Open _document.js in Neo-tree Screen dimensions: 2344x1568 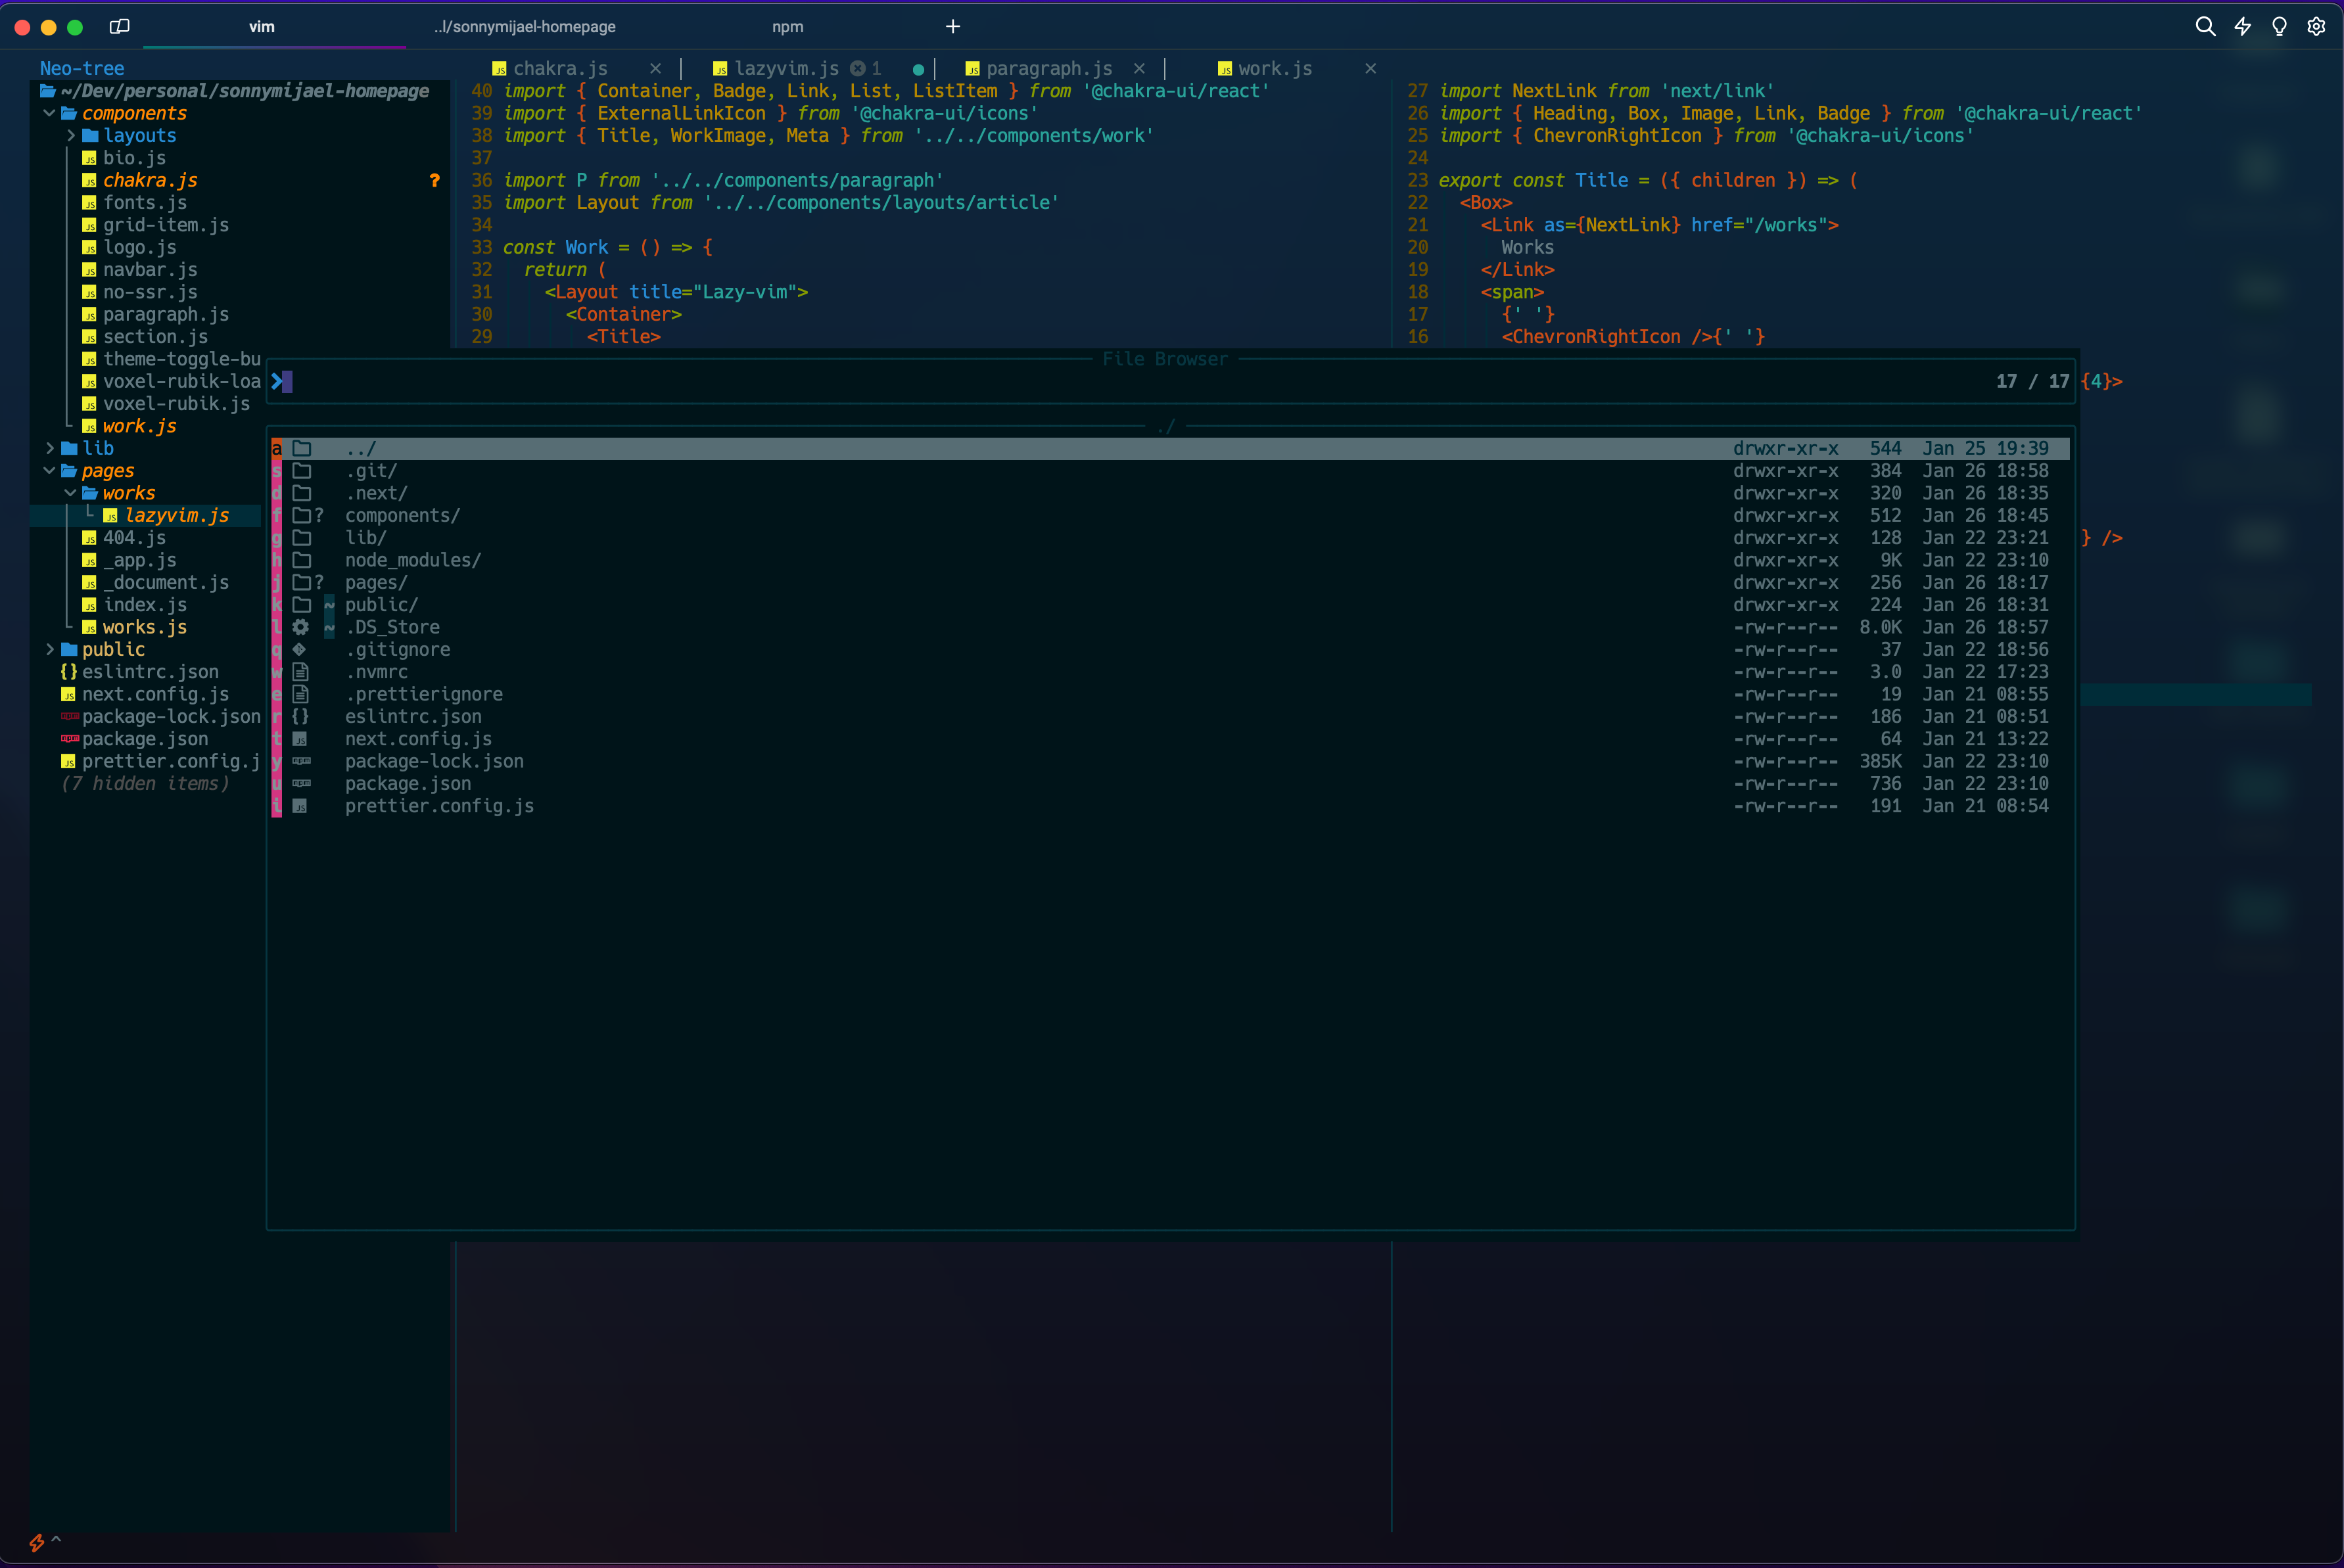pos(166,583)
